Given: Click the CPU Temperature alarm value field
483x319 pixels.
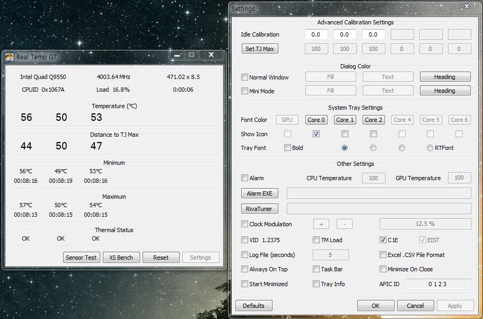Looking at the screenshot, I should click(373, 178).
